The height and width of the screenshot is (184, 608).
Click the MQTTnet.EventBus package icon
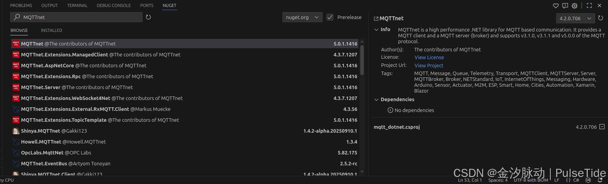pyautogui.click(x=16, y=163)
